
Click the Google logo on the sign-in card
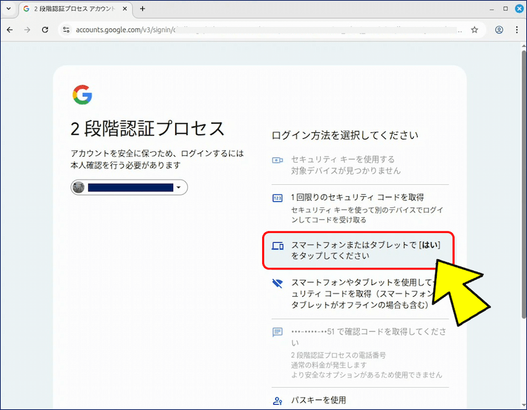point(82,95)
